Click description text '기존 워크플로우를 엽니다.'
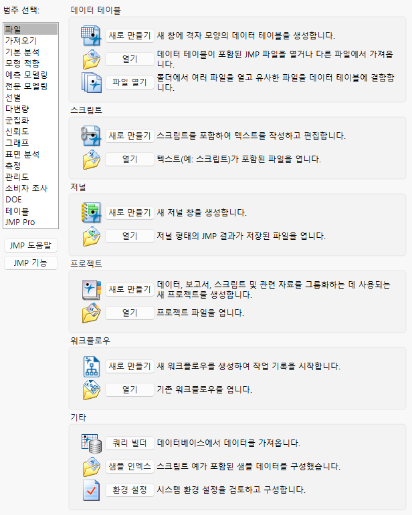 click(x=204, y=389)
